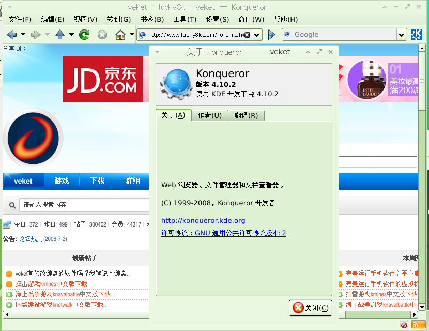Click the page scroll-down arrow

pos(422,307)
